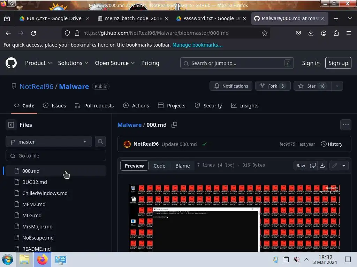Open ChilledWindows.md in the file tree
Viewport: 357px width, 267px height.
[56, 193]
